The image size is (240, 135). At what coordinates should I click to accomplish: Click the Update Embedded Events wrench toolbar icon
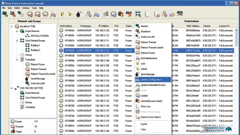pos(96,14)
